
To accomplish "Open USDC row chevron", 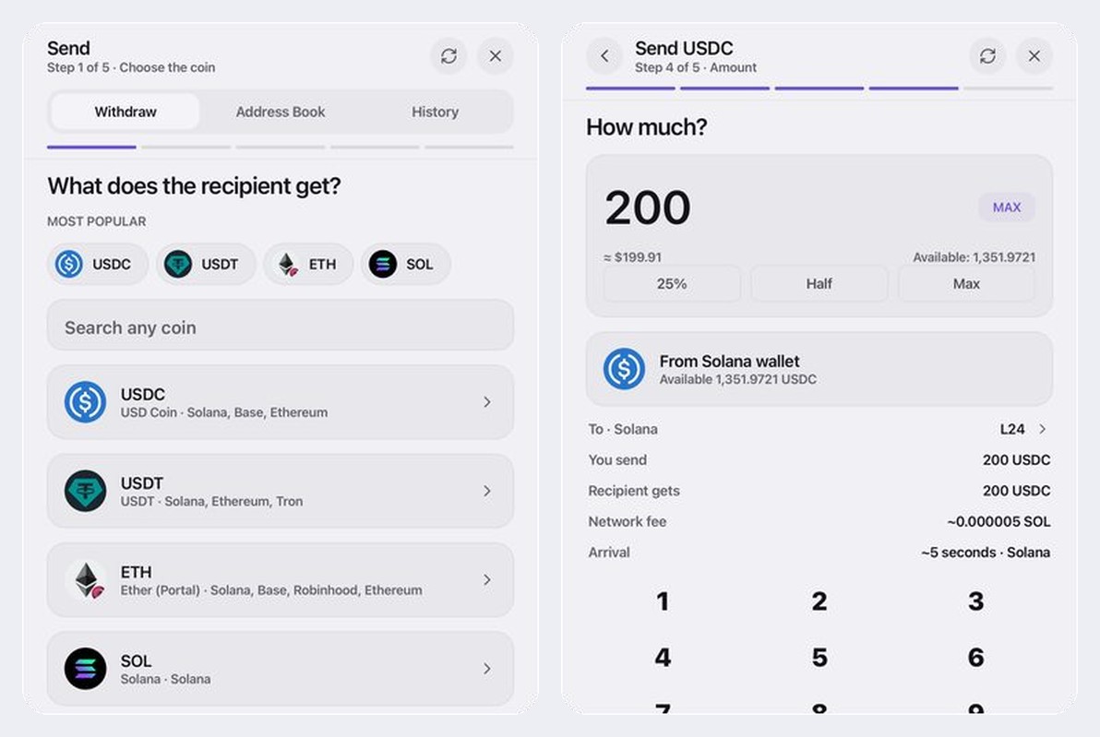I will coord(487,402).
